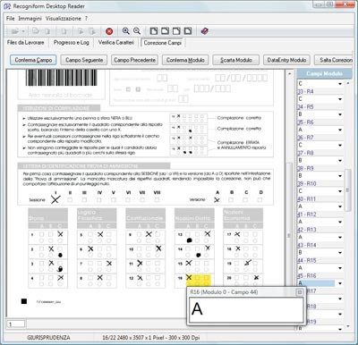Click the R16 (Modulo 0 - Campo 44) popup title
358x345 pixels.
tap(224, 292)
